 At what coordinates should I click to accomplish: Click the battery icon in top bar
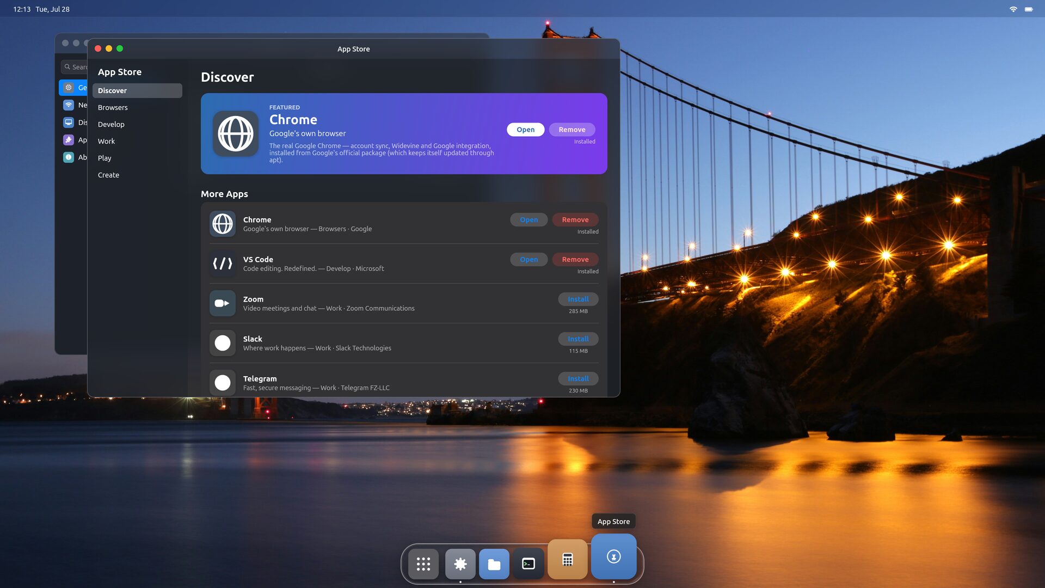click(1029, 9)
